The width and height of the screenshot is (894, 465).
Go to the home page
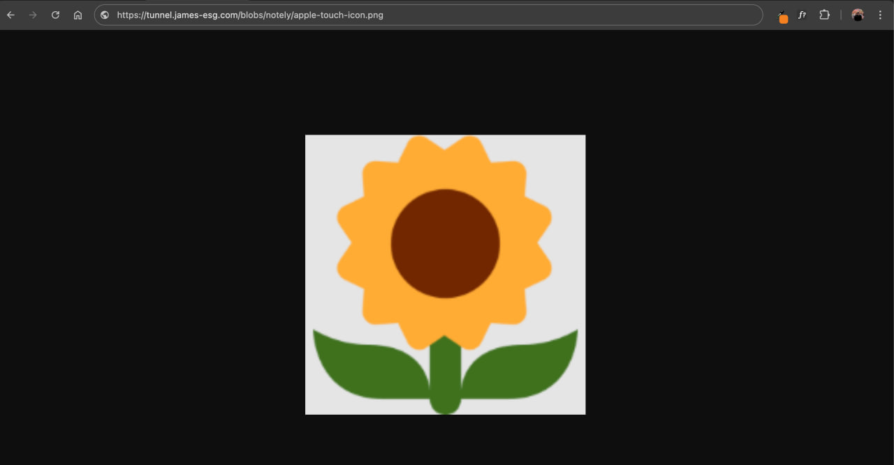tap(78, 15)
